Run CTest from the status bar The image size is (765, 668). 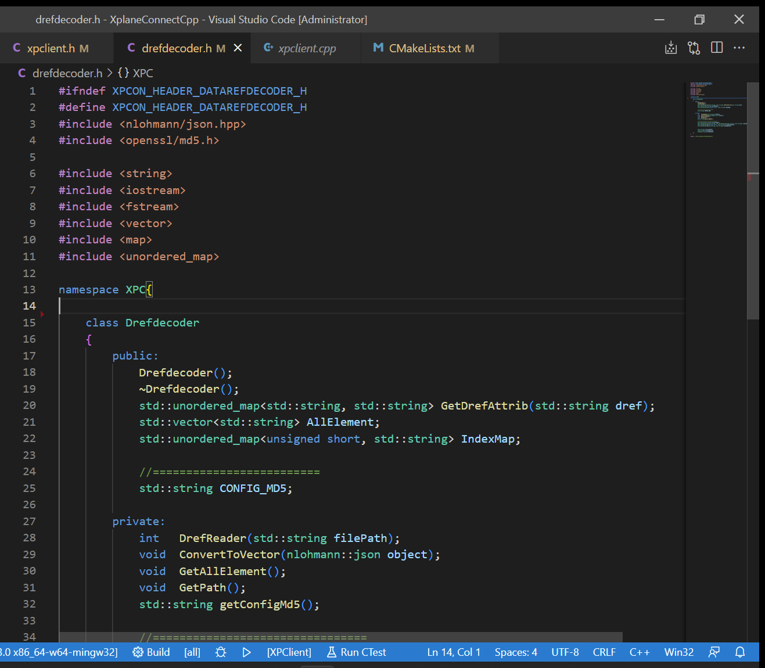pos(356,652)
